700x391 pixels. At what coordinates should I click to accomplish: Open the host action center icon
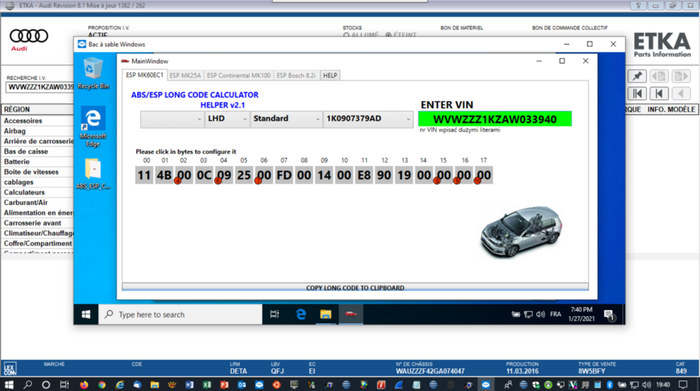(x=683, y=384)
